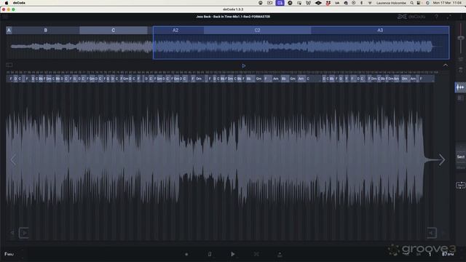466x262 pixels.
Task: Click the date and time in menu bar
Action: point(448,3)
